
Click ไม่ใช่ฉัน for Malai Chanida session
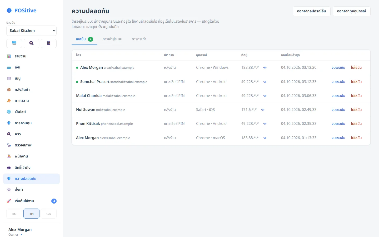pos(356,96)
